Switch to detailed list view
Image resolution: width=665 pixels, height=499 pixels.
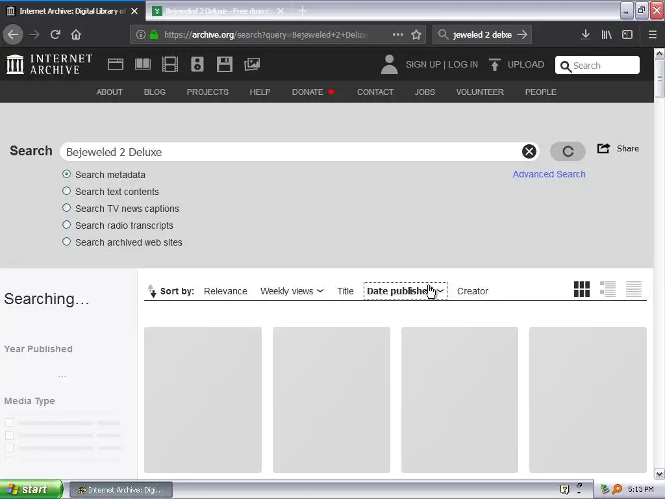[x=608, y=289]
